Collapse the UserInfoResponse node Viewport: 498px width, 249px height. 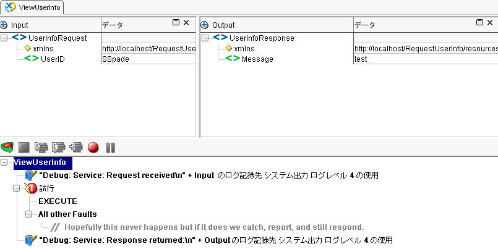(x=205, y=38)
